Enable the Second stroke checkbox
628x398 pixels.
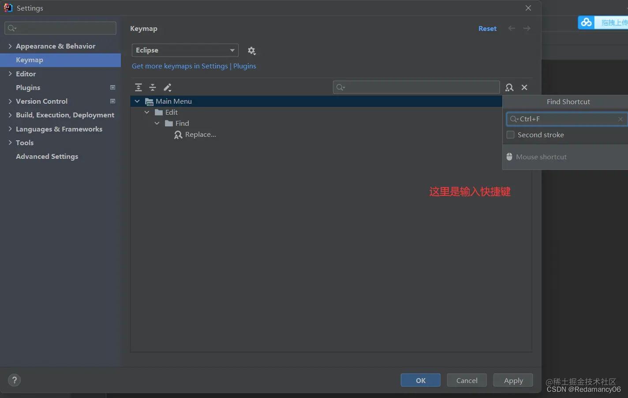tap(511, 135)
